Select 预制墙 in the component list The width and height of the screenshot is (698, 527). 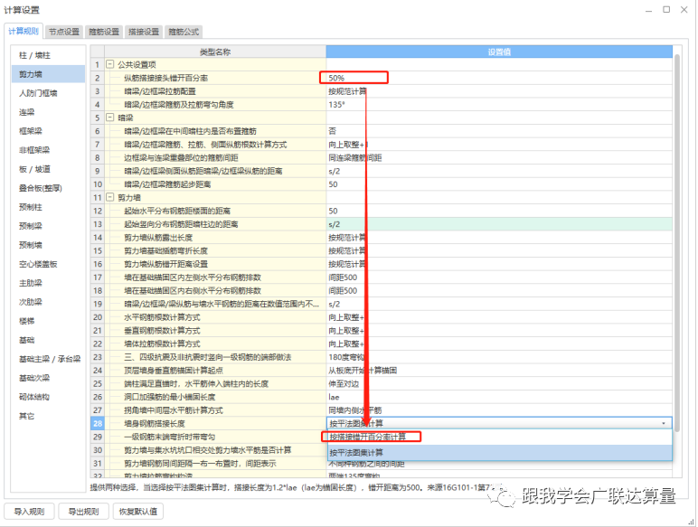(48, 245)
